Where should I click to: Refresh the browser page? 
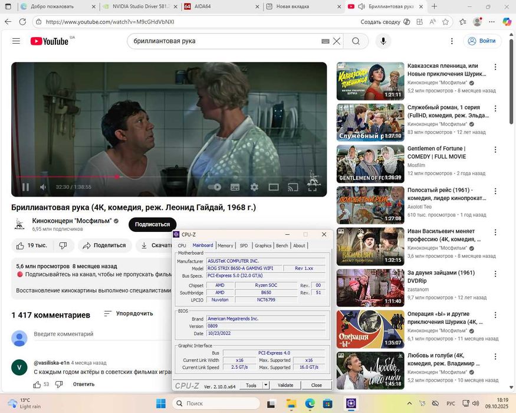[22, 22]
